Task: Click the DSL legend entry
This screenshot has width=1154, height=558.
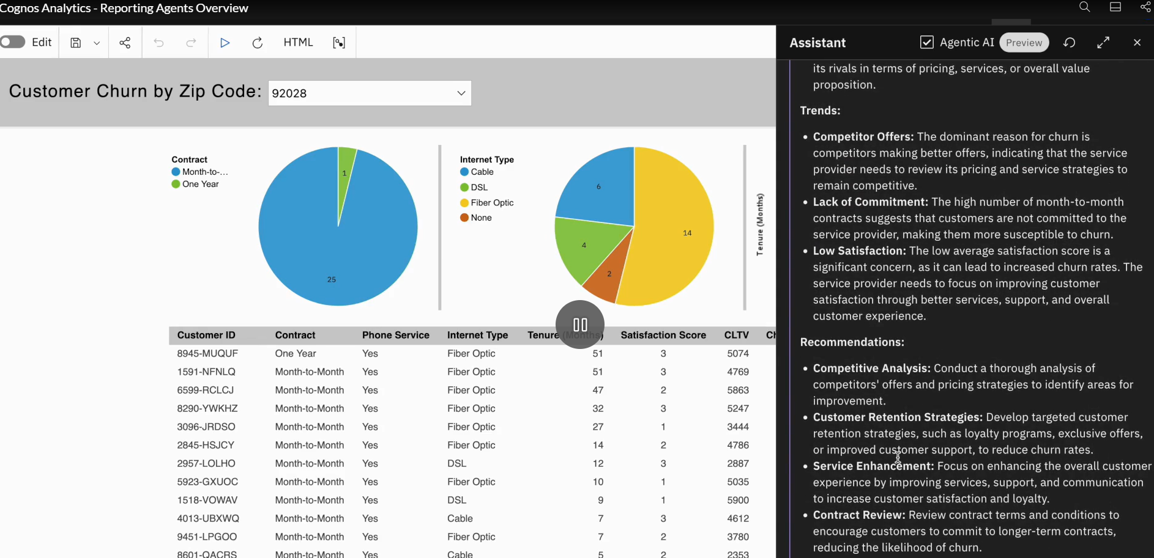Action: point(474,187)
